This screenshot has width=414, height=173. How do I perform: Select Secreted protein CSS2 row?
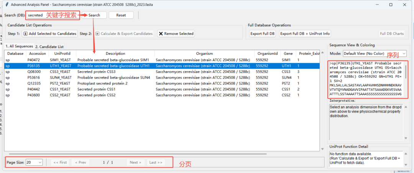(162, 95)
